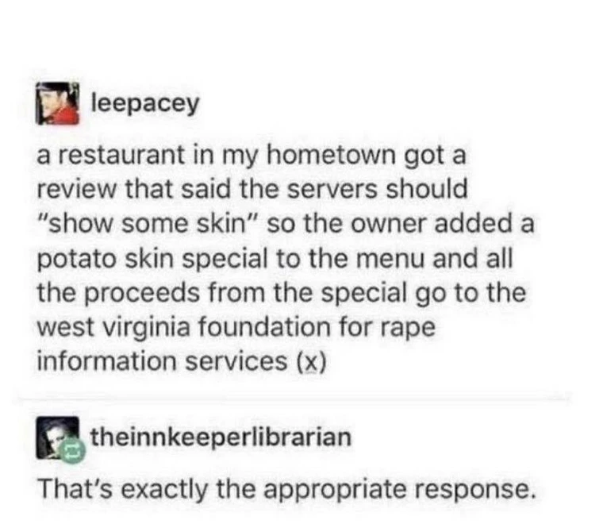Open leepacey's profile avatar
This screenshot has height=524, width=603.
point(58,103)
